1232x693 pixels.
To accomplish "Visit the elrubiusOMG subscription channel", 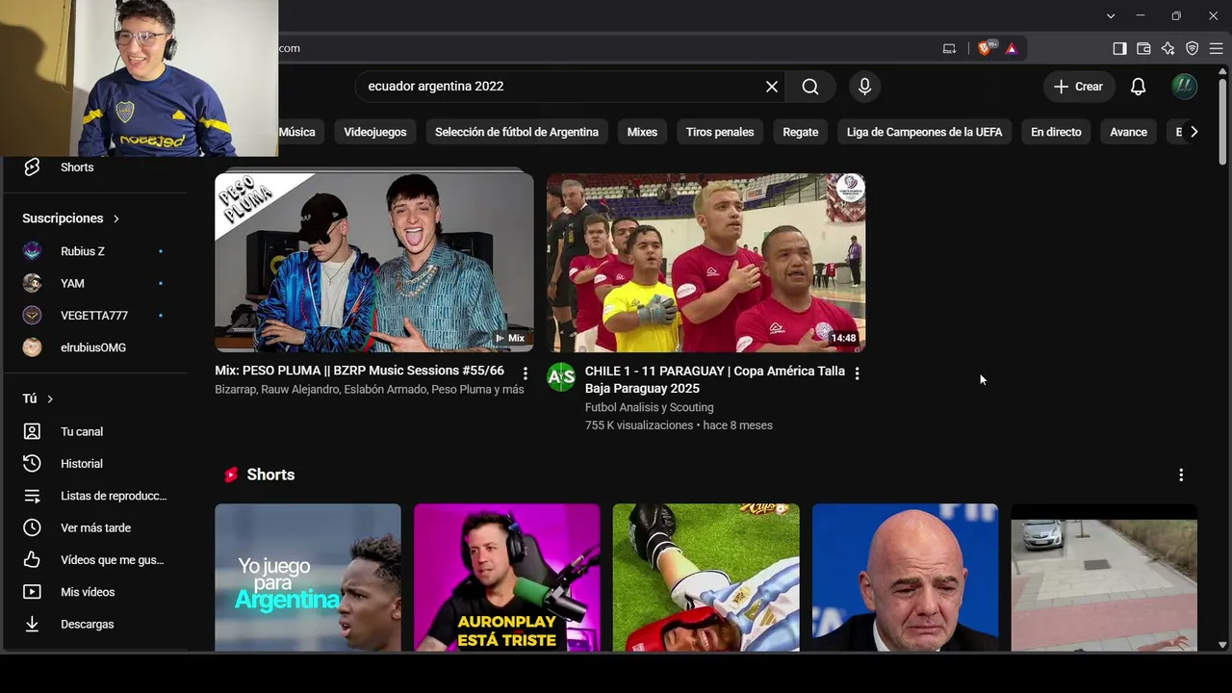I will tap(94, 347).
